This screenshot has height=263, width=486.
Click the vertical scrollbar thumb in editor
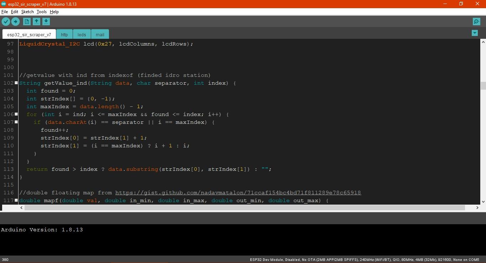click(483, 86)
